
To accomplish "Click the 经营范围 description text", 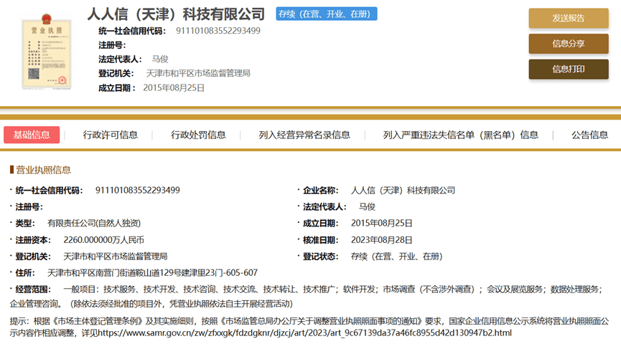I will click(x=306, y=297).
